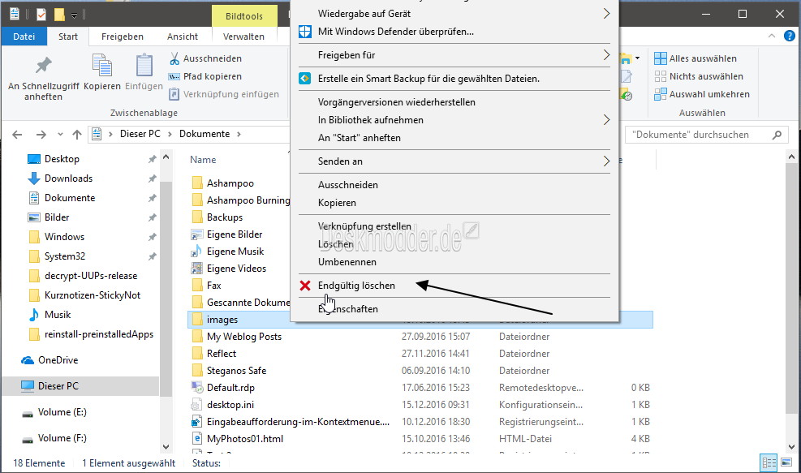Select the Steganos Safe folder
801x473 pixels.
(x=236, y=371)
